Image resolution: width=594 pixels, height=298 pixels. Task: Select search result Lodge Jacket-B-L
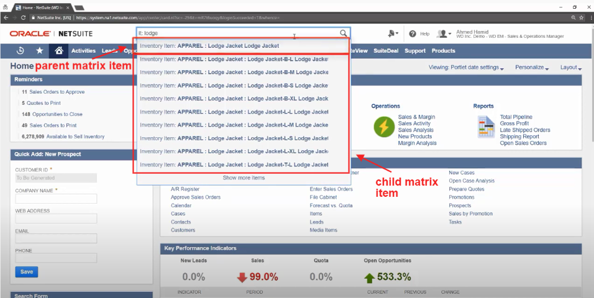(x=242, y=59)
